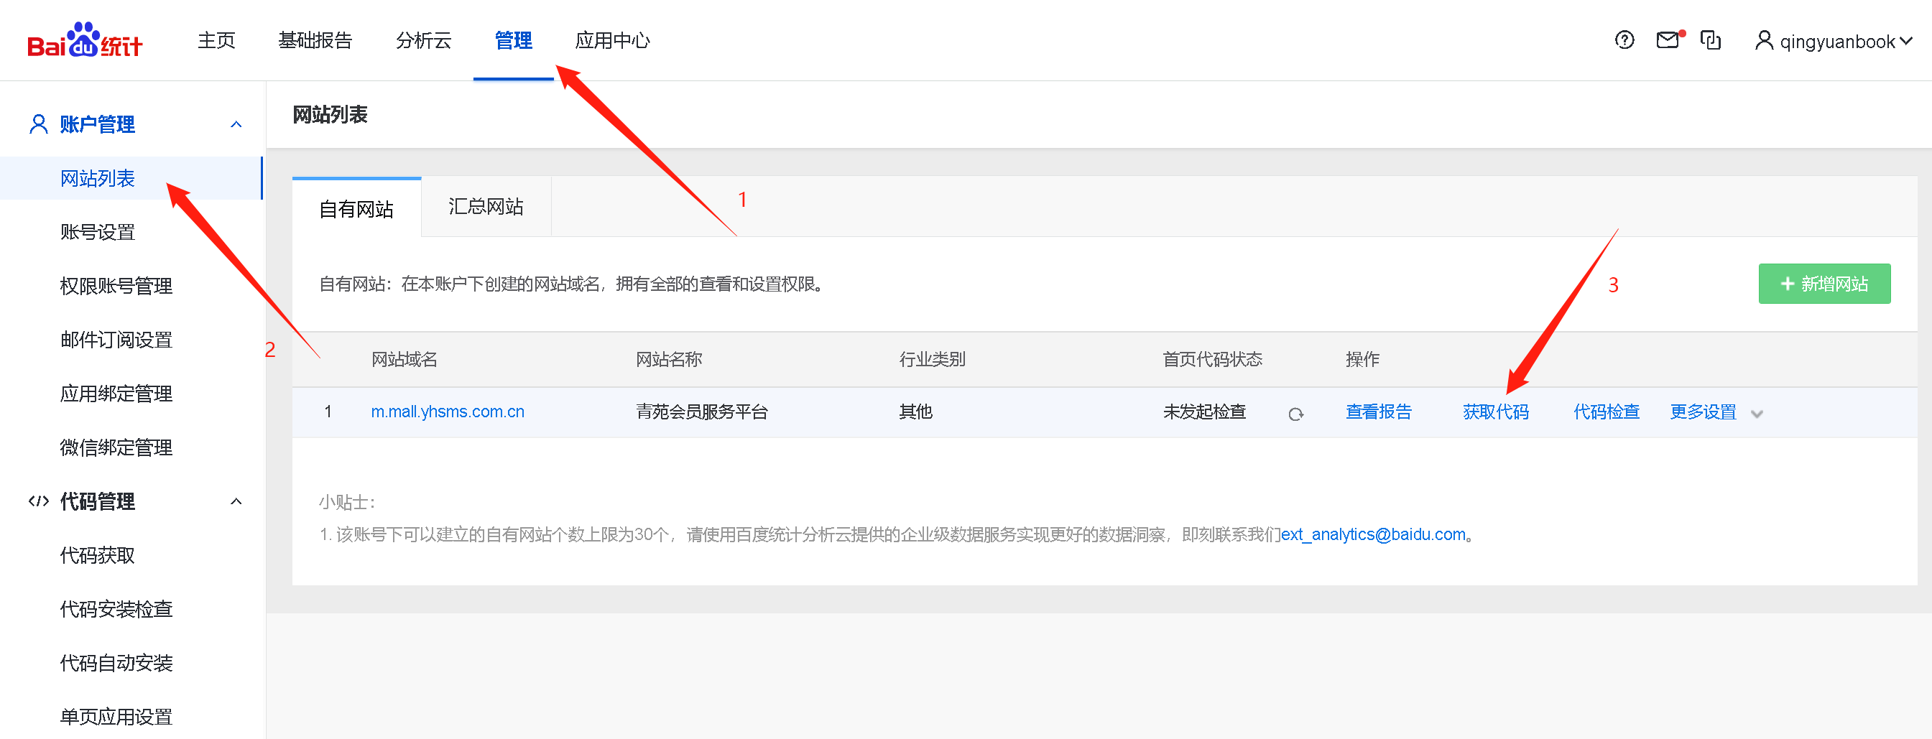Open the 基础报告 top menu
Image resolution: width=1932 pixels, height=739 pixels.
pos(315,40)
